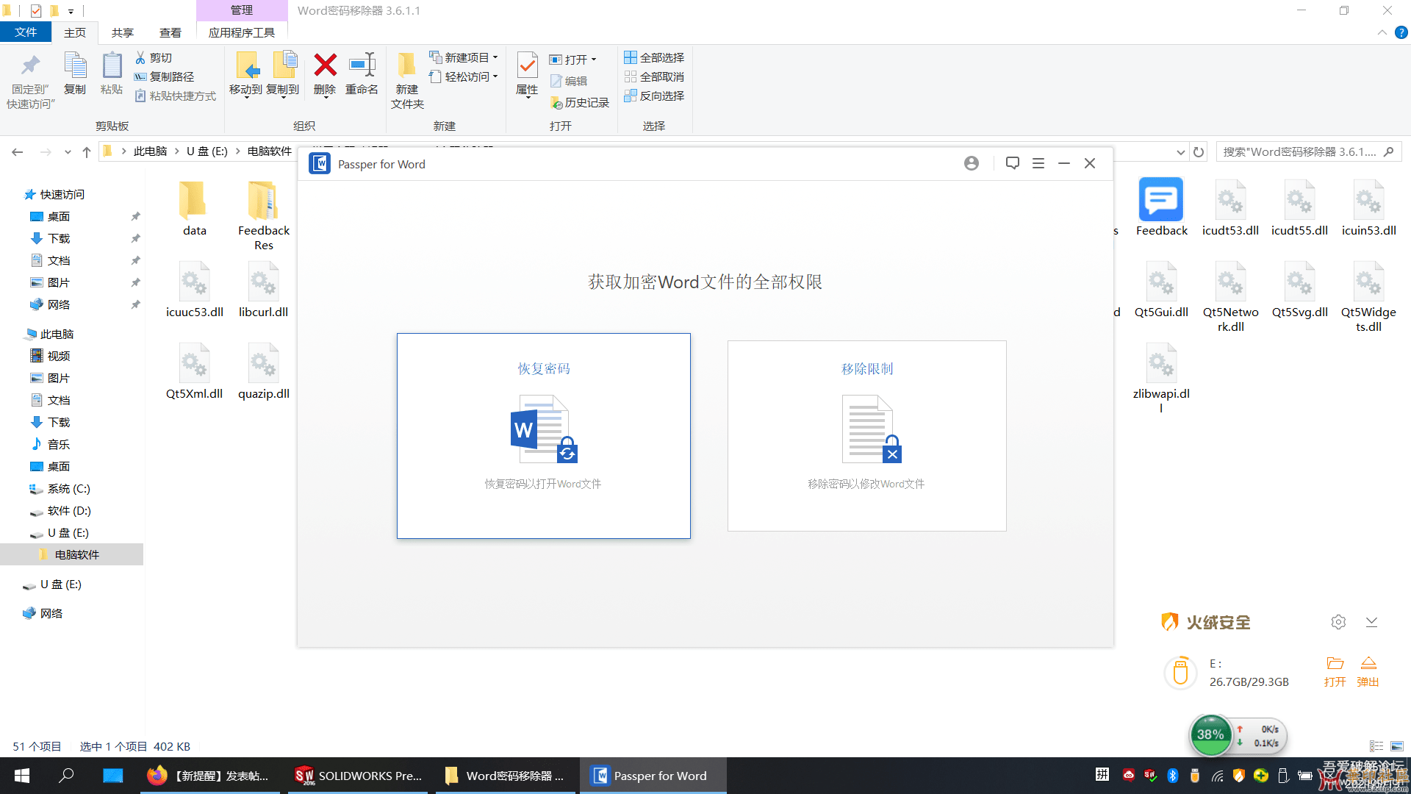Select the FeedbackRes folder
1411x794 pixels.
(x=264, y=215)
